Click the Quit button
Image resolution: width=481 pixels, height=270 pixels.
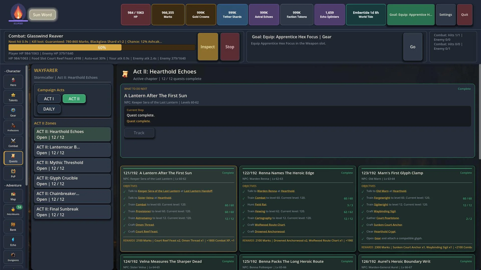[x=464, y=14]
